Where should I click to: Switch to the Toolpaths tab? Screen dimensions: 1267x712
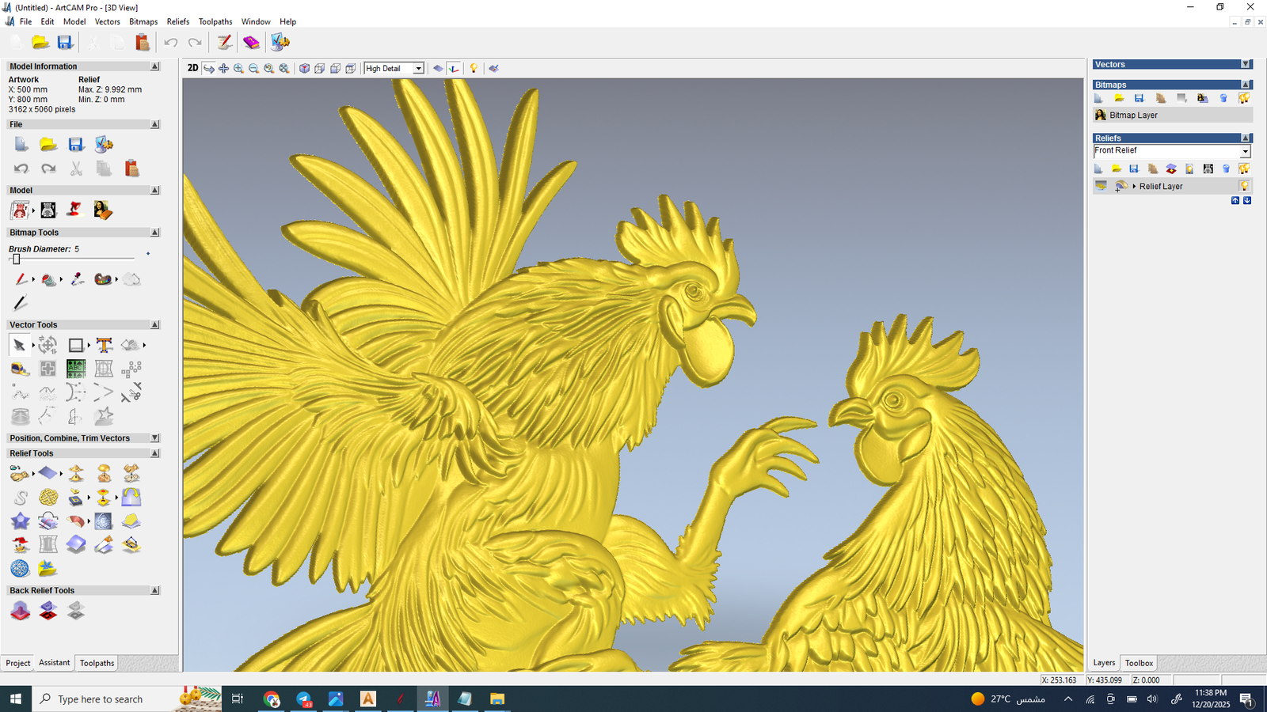pyautogui.click(x=97, y=663)
